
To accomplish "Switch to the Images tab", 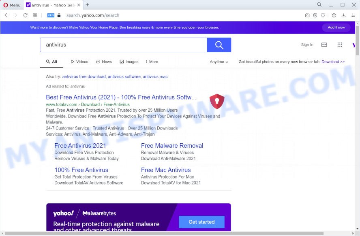I will [129, 62].
